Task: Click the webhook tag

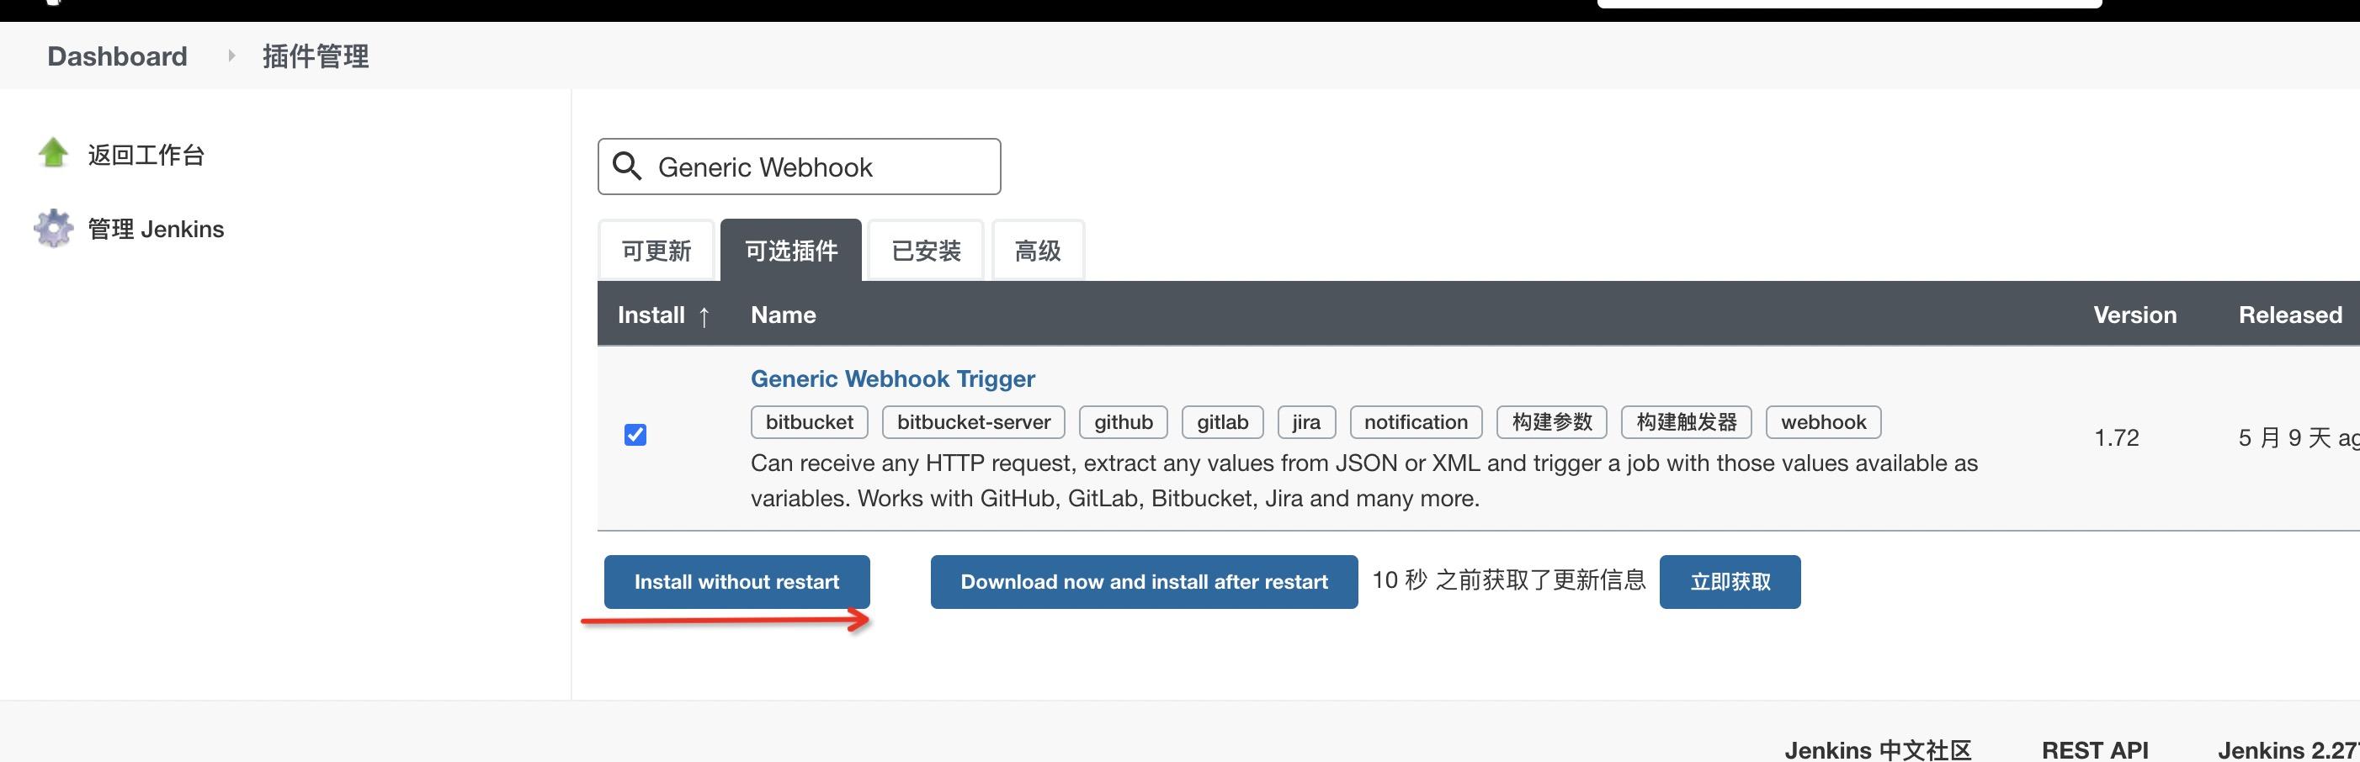Action: point(1823,422)
